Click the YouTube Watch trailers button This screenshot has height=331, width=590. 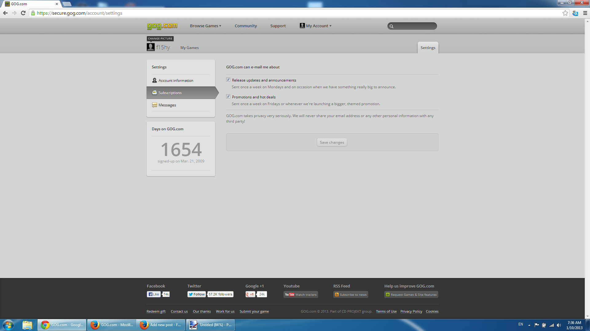click(x=301, y=295)
